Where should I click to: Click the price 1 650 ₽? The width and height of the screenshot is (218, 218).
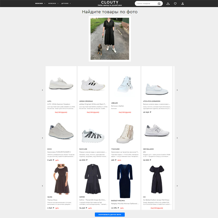[51, 208]
